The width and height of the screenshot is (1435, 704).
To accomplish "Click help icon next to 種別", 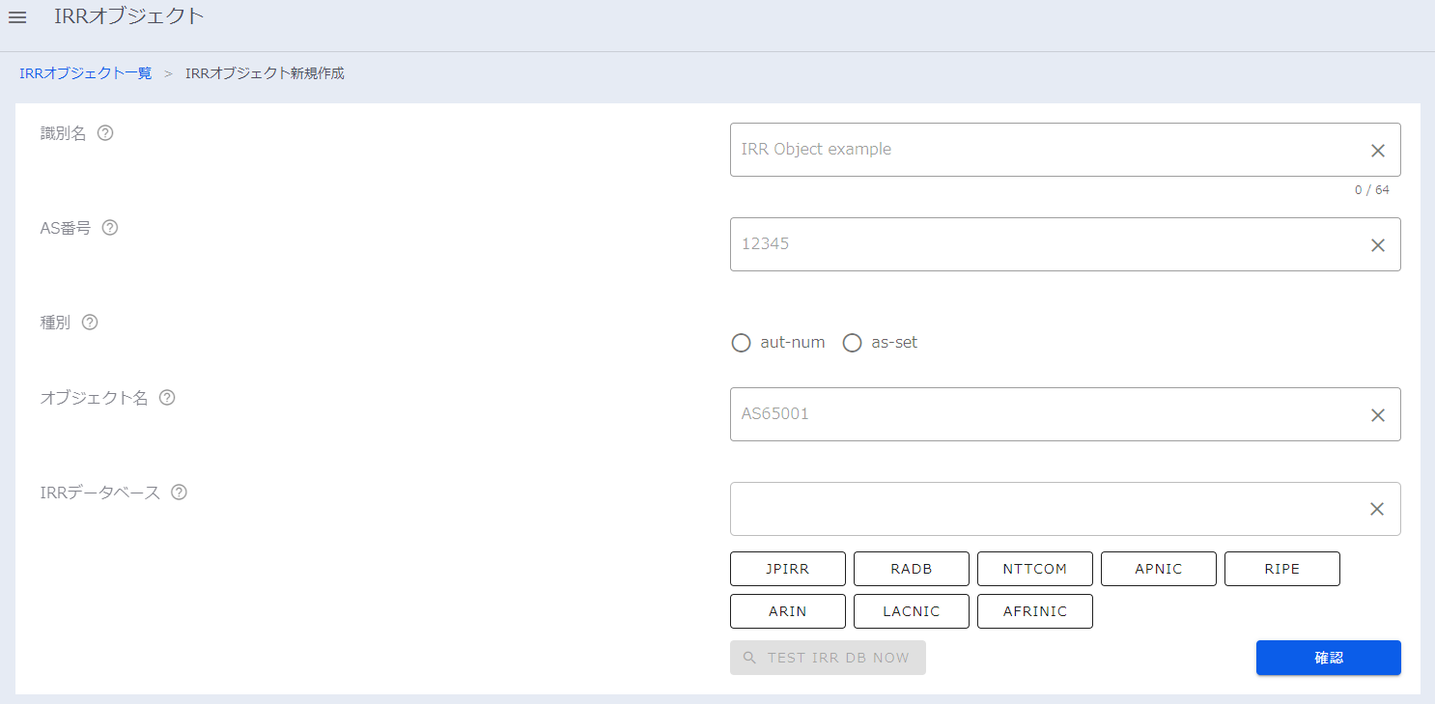I will pyautogui.click(x=90, y=323).
